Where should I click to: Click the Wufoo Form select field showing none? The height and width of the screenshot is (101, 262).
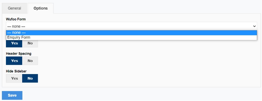click(131, 26)
